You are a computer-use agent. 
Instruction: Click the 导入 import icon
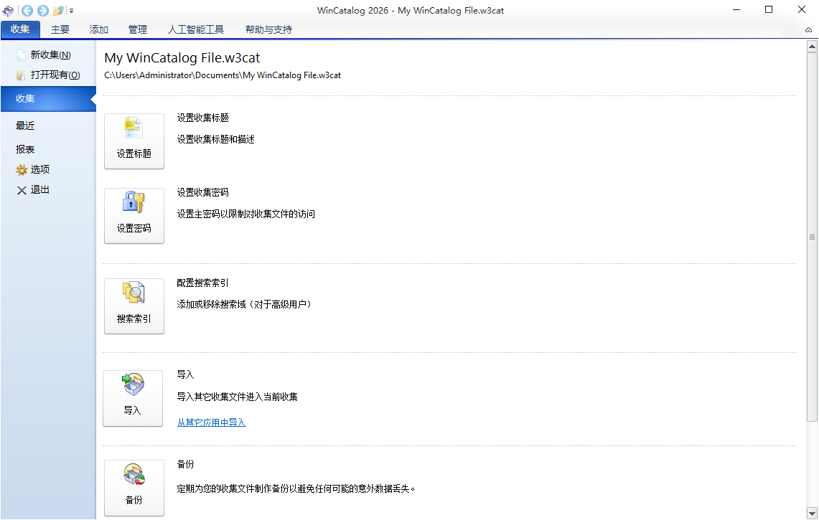(133, 397)
